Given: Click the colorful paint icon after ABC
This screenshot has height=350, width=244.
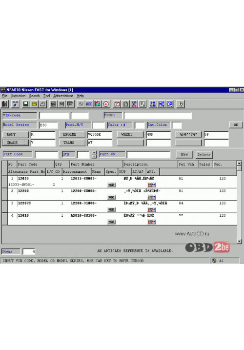Looking at the screenshot, I should [x=98, y=104].
